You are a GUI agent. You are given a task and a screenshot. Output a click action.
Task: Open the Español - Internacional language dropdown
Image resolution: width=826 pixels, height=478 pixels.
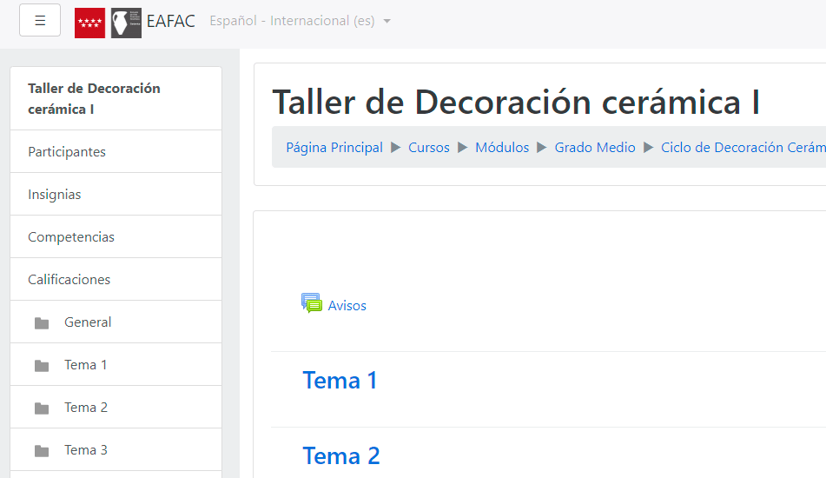300,21
